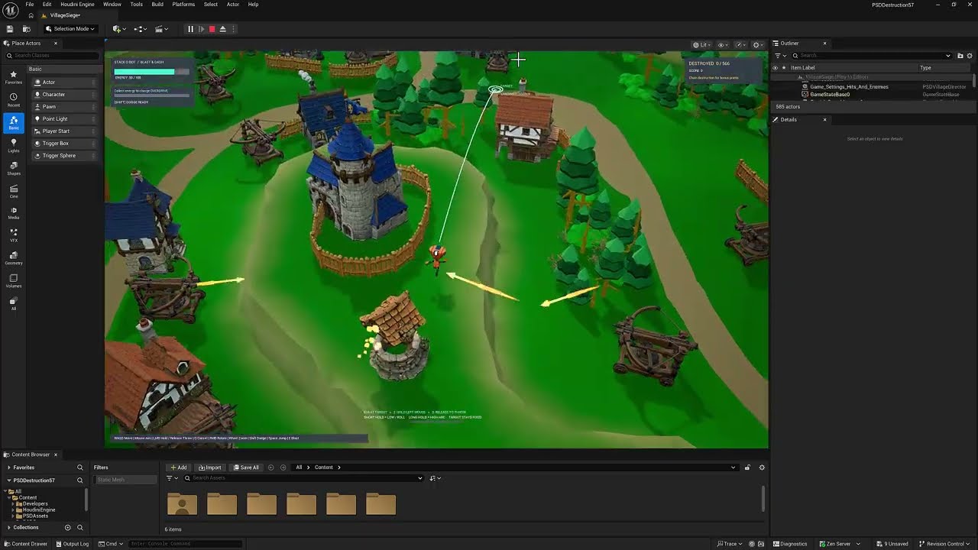Viewport: 978px width, 550px height.
Task: Click the Search Classes field
Action: (x=53, y=56)
